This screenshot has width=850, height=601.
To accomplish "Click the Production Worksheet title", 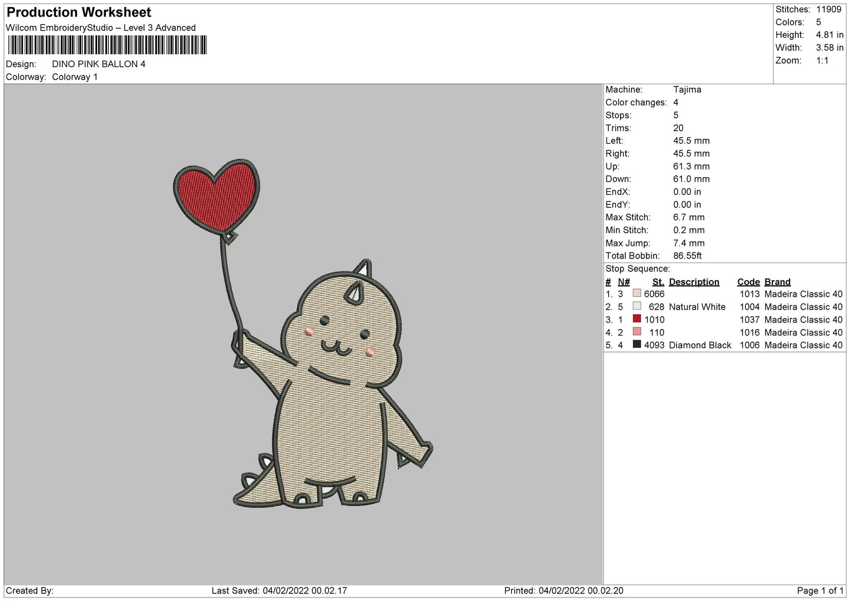I will coord(79,12).
